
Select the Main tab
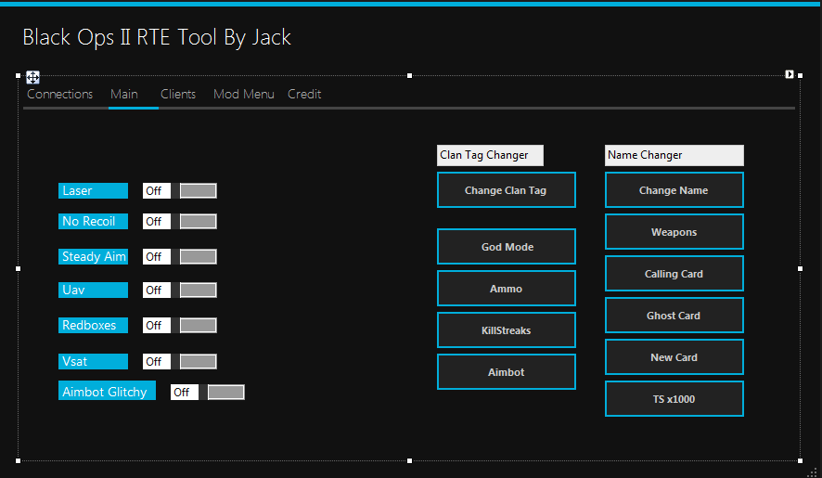(x=124, y=94)
